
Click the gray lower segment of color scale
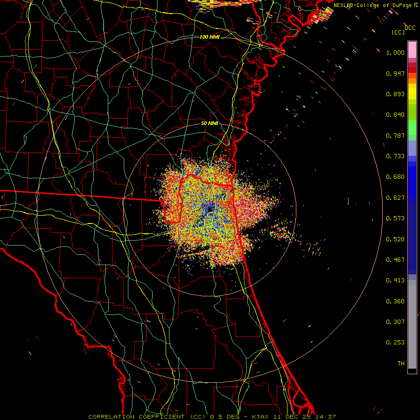point(412,324)
